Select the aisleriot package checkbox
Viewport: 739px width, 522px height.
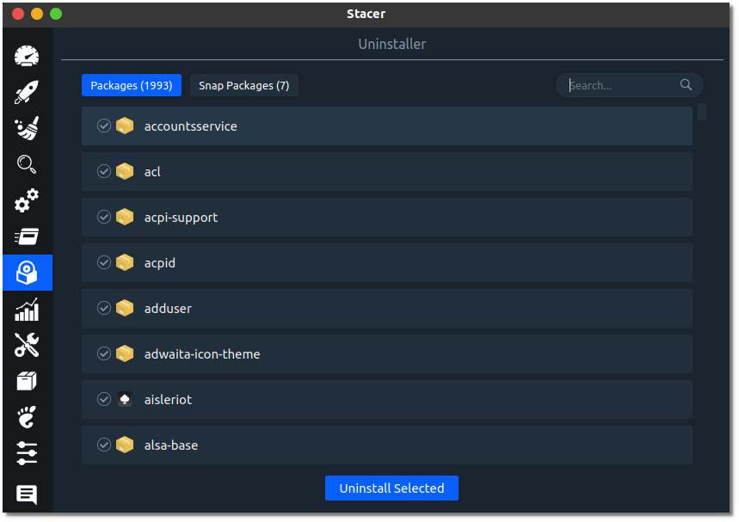click(104, 400)
